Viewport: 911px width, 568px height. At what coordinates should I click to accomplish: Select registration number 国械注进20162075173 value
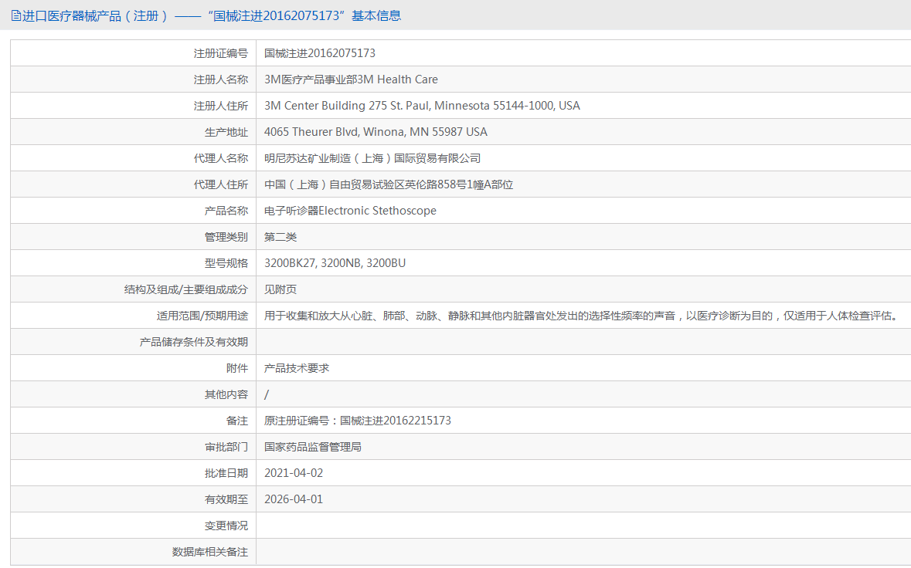(319, 53)
